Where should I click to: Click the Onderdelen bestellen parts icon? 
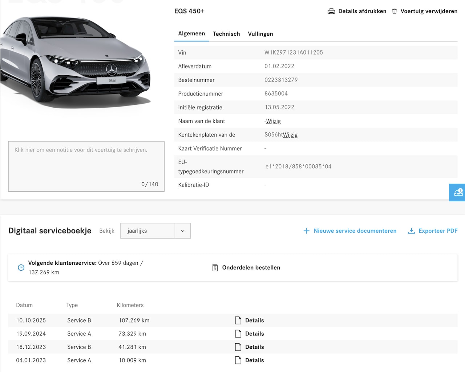pyautogui.click(x=215, y=268)
